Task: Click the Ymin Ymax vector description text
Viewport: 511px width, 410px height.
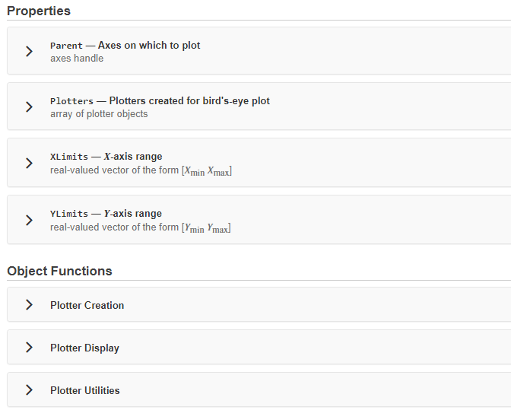Action: (x=141, y=228)
